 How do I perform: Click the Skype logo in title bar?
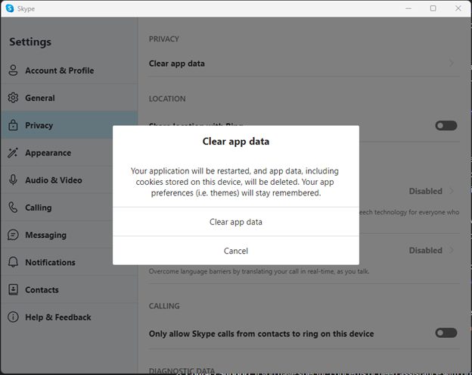(10, 8)
